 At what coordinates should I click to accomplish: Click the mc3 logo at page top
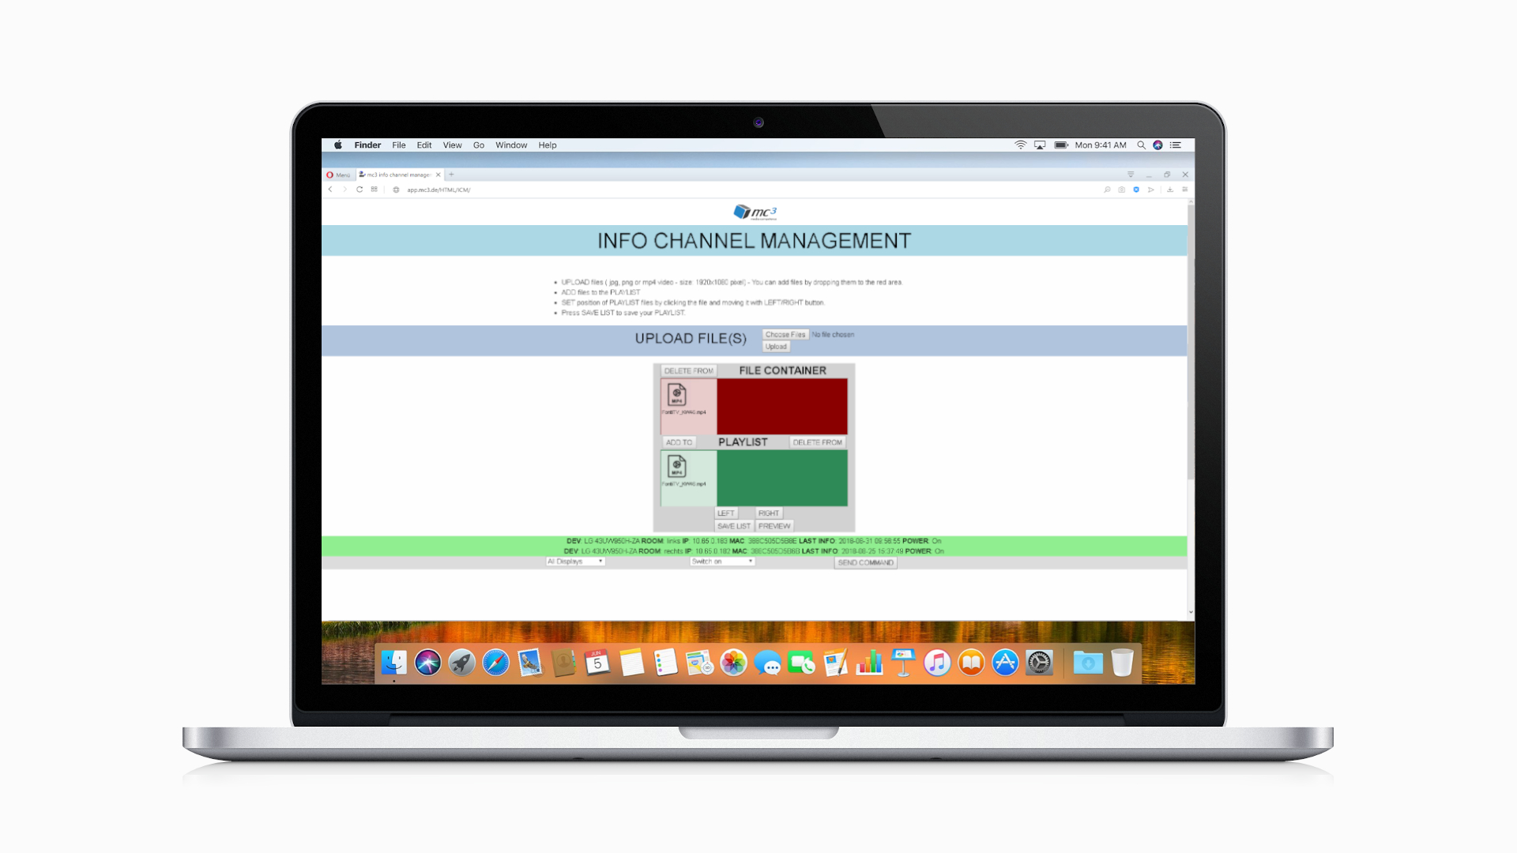click(x=755, y=212)
